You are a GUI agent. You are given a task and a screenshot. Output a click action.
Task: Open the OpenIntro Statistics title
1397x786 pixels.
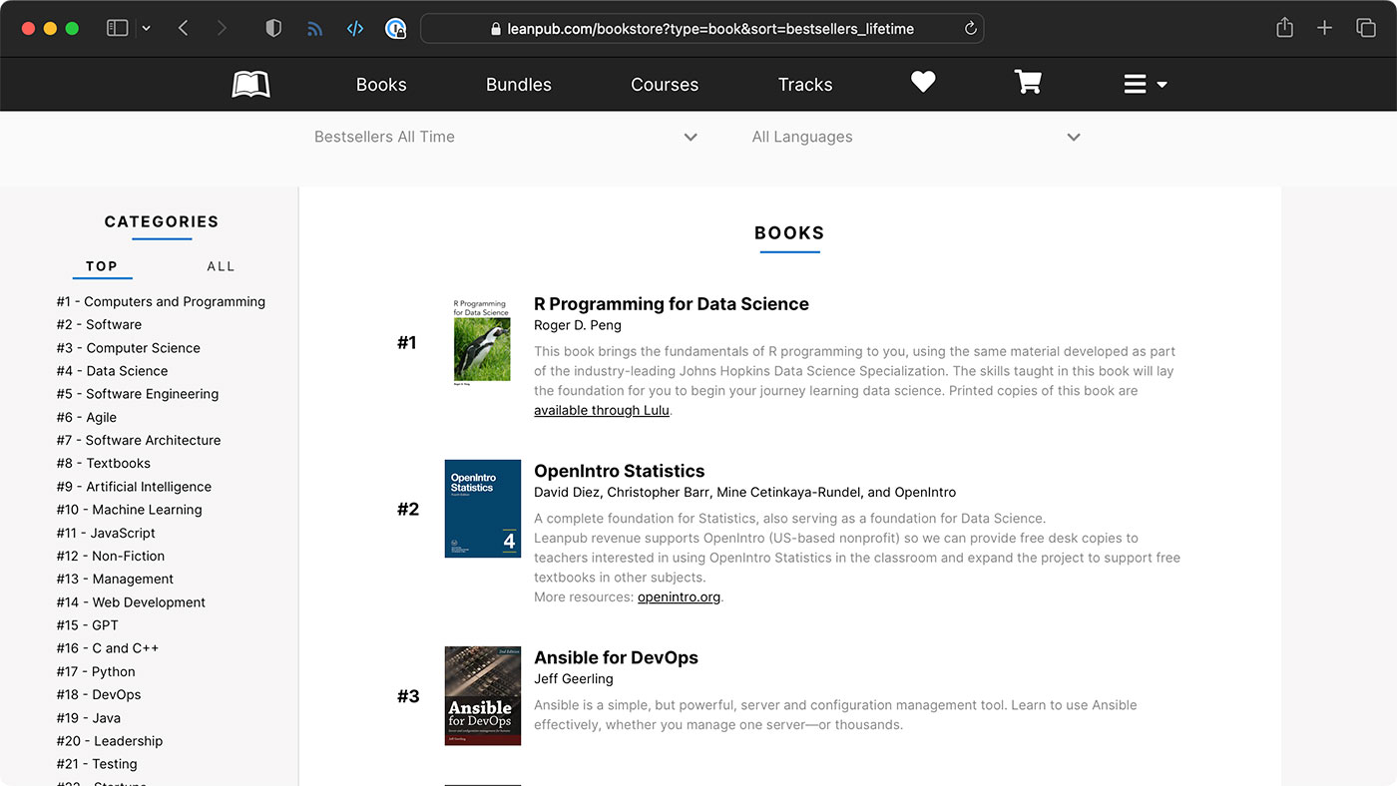point(620,471)
